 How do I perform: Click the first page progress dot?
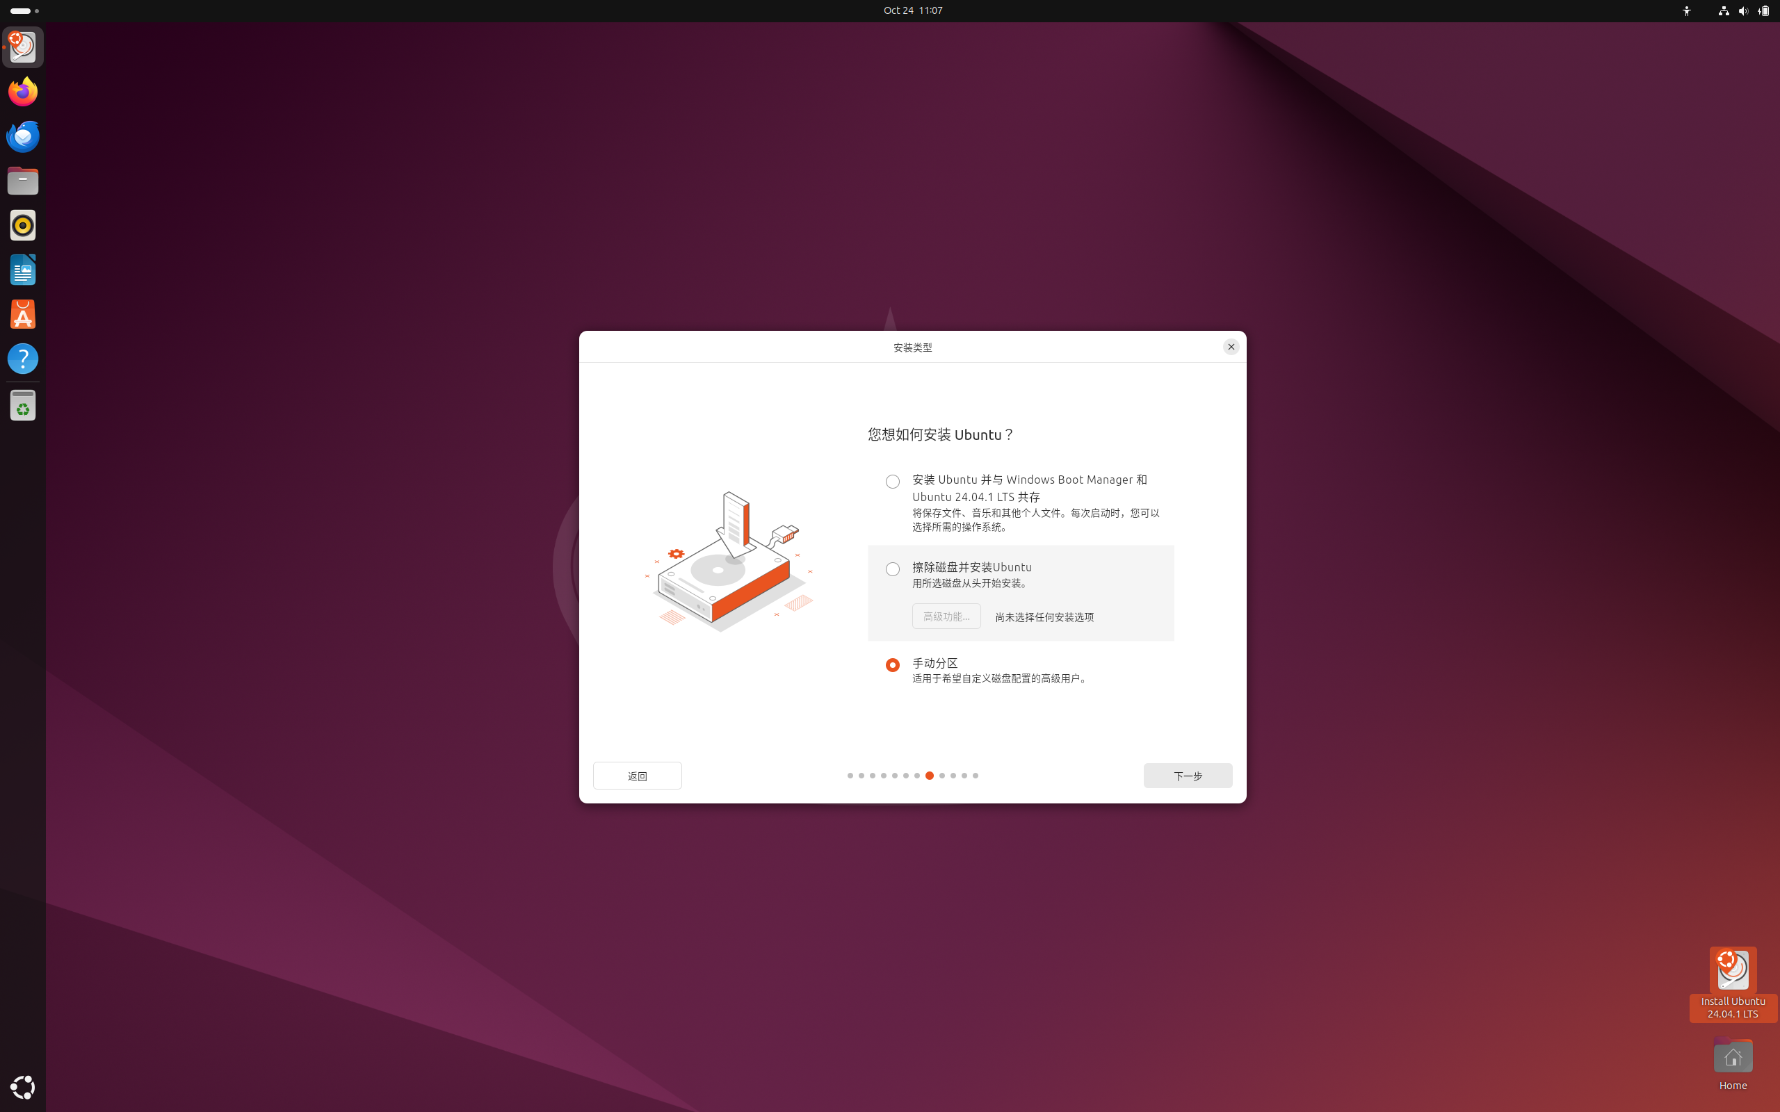coord(850,775)
